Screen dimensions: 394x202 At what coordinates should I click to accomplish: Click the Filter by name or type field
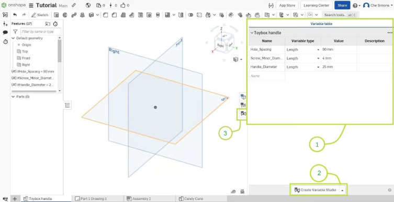coord(40,31)
